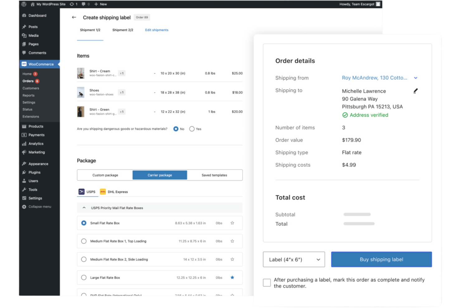Open WooCommerce Extensions page

[31, 117]
